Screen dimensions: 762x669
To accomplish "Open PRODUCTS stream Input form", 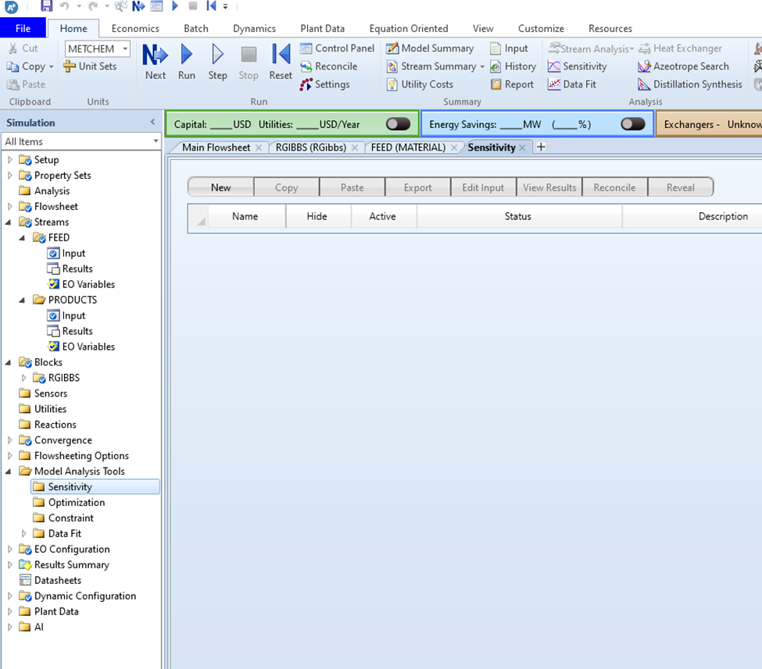I will coord(66,315).
